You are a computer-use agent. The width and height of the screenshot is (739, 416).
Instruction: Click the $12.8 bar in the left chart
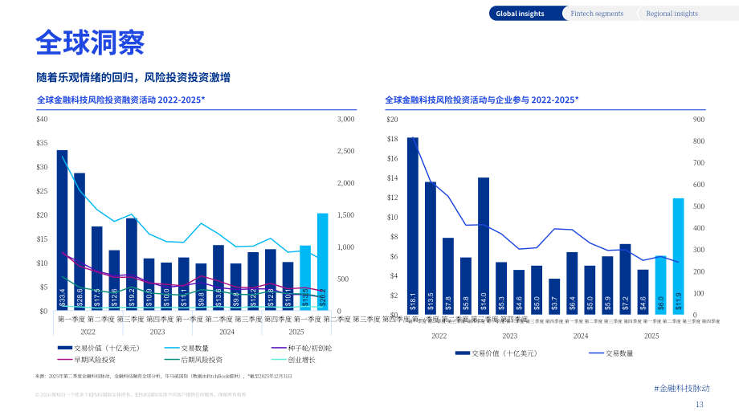pyautogui.click(x=271, y=279)
